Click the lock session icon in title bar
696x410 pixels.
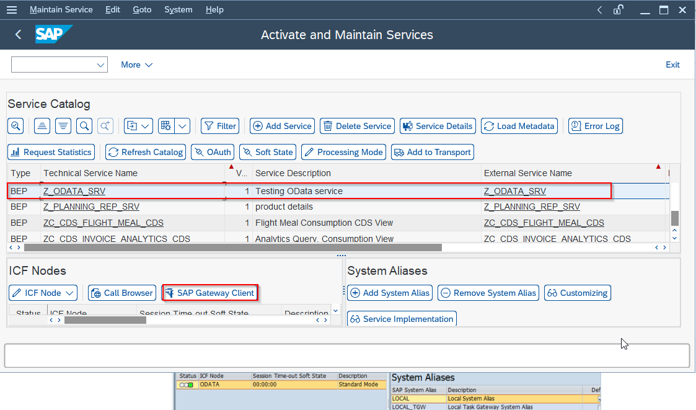[x=619, y=10]
